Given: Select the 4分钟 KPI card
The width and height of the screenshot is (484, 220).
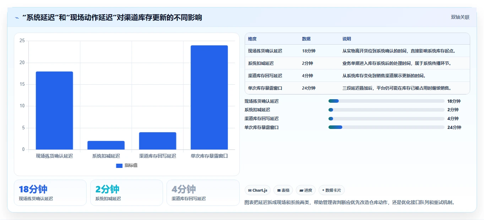Looking at the screenshot, I should (203, 193).
